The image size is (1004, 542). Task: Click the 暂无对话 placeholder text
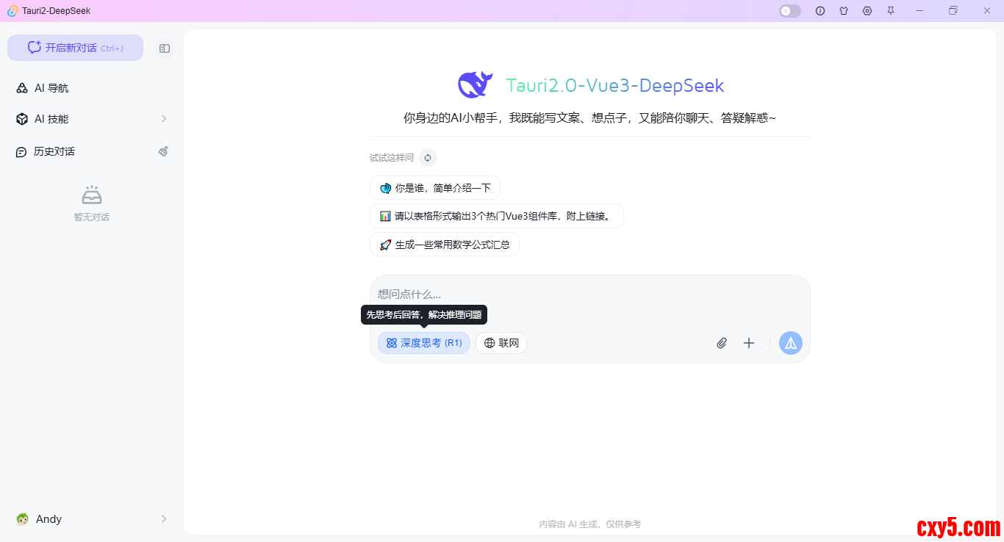(x=92, y=217)
